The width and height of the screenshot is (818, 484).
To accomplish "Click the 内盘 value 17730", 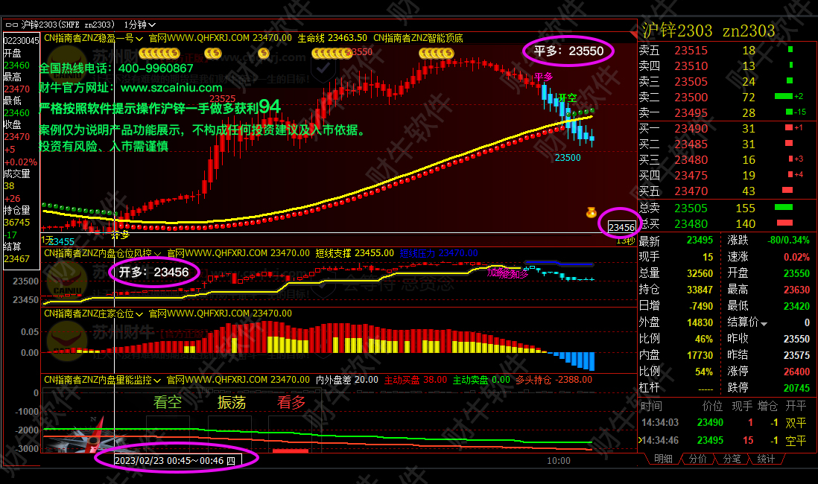I will 700,355.
